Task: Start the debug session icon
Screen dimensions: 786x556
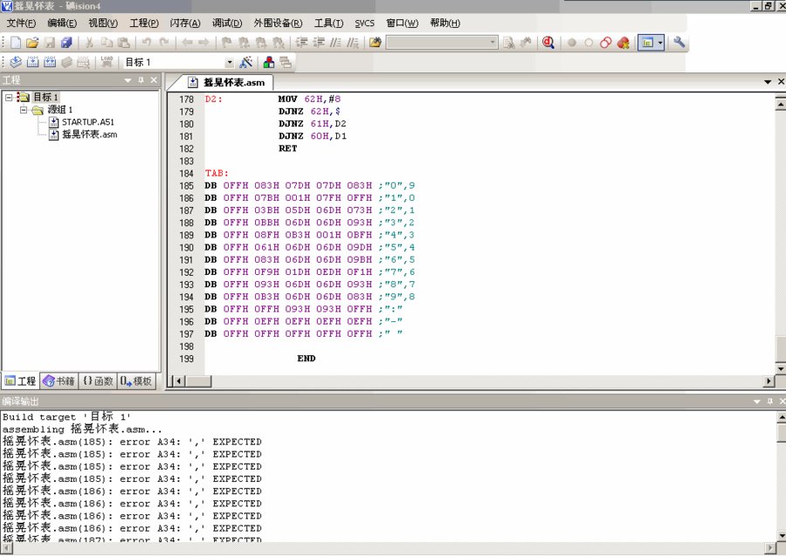Action: click(x=548, y=42)
